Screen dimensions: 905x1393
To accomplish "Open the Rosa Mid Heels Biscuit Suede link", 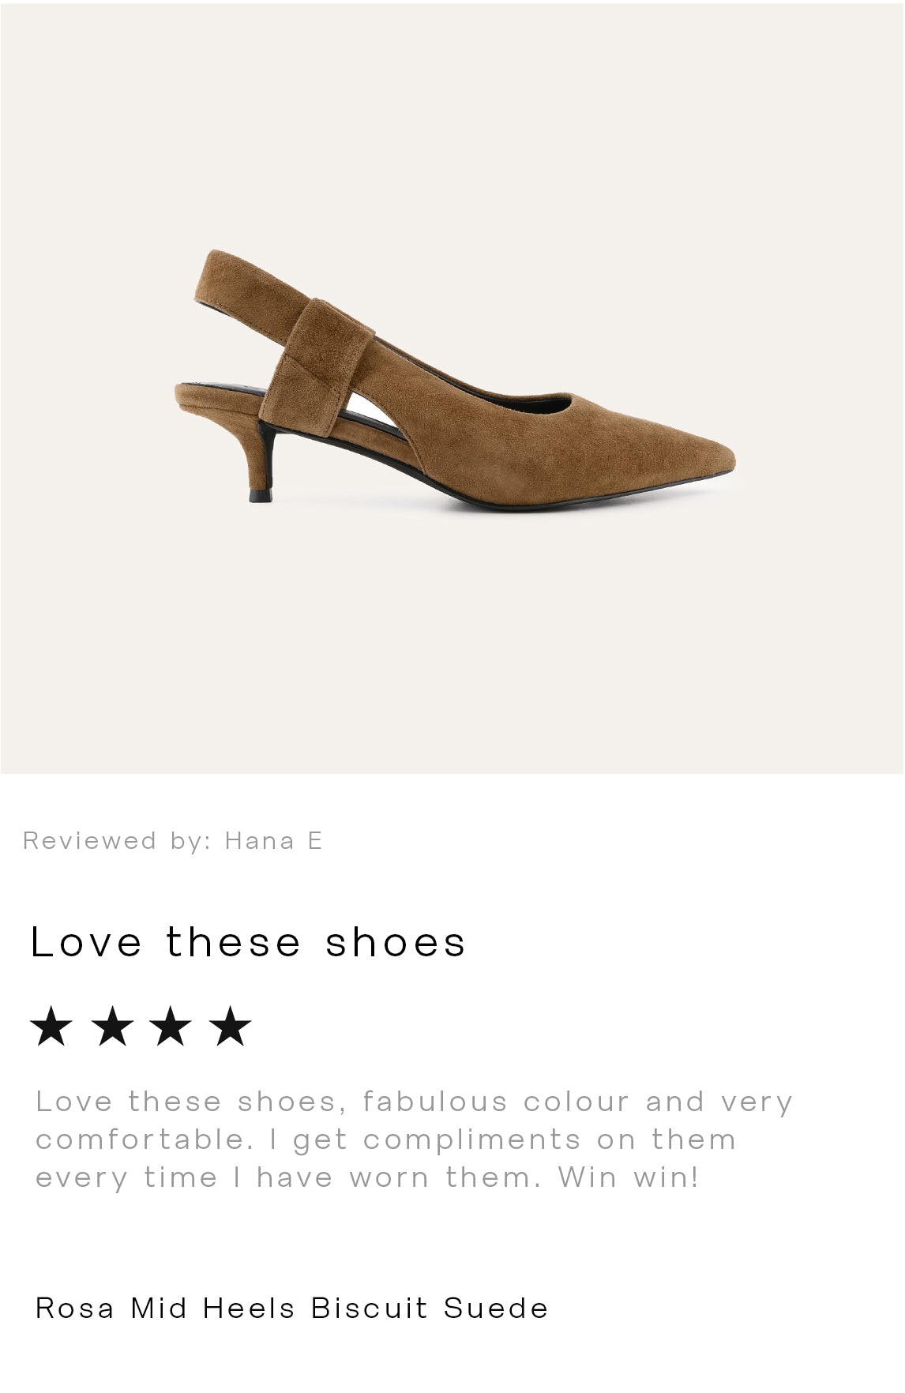I will (291, 1309).
